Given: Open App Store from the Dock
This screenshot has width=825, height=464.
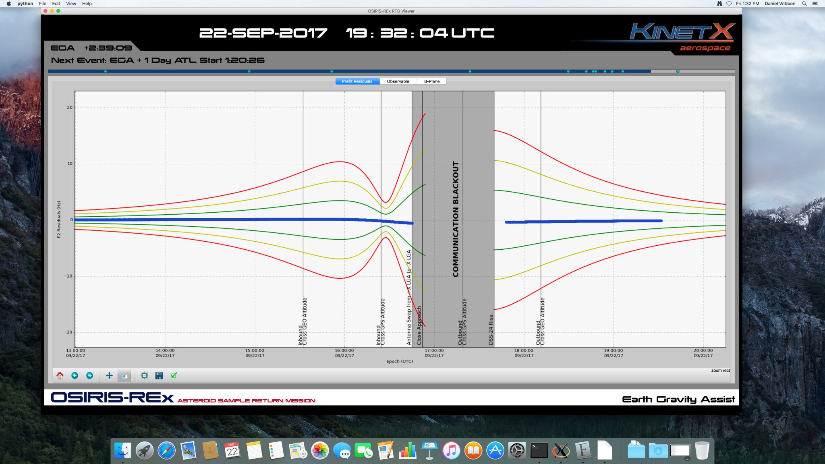Looking at the screenshot, I should (x=495, y=451).
